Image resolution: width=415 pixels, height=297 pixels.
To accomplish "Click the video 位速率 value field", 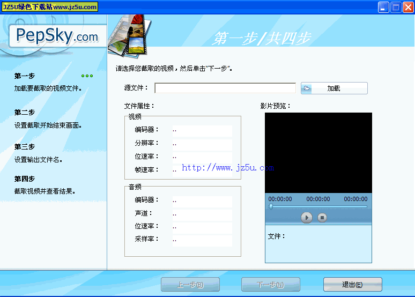I will (202, 157).
